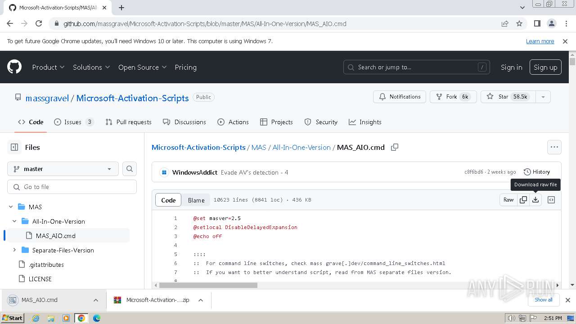Open the massgravel owner link
576x324 pixels.
coord(47,98)
